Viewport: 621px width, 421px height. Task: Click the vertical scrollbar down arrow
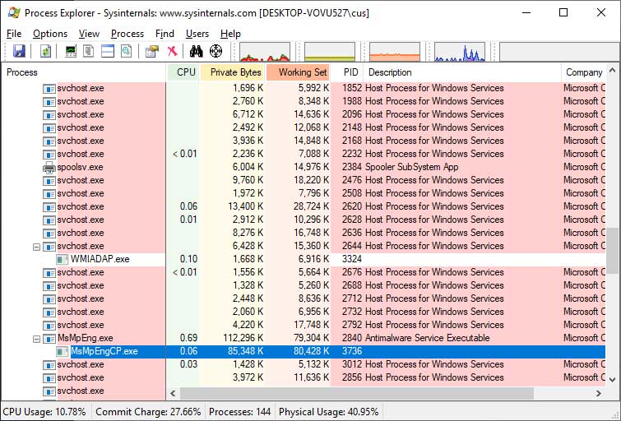(613, 378)
